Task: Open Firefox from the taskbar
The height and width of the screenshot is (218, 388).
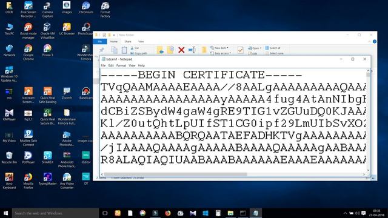Action: coord(168,213)
